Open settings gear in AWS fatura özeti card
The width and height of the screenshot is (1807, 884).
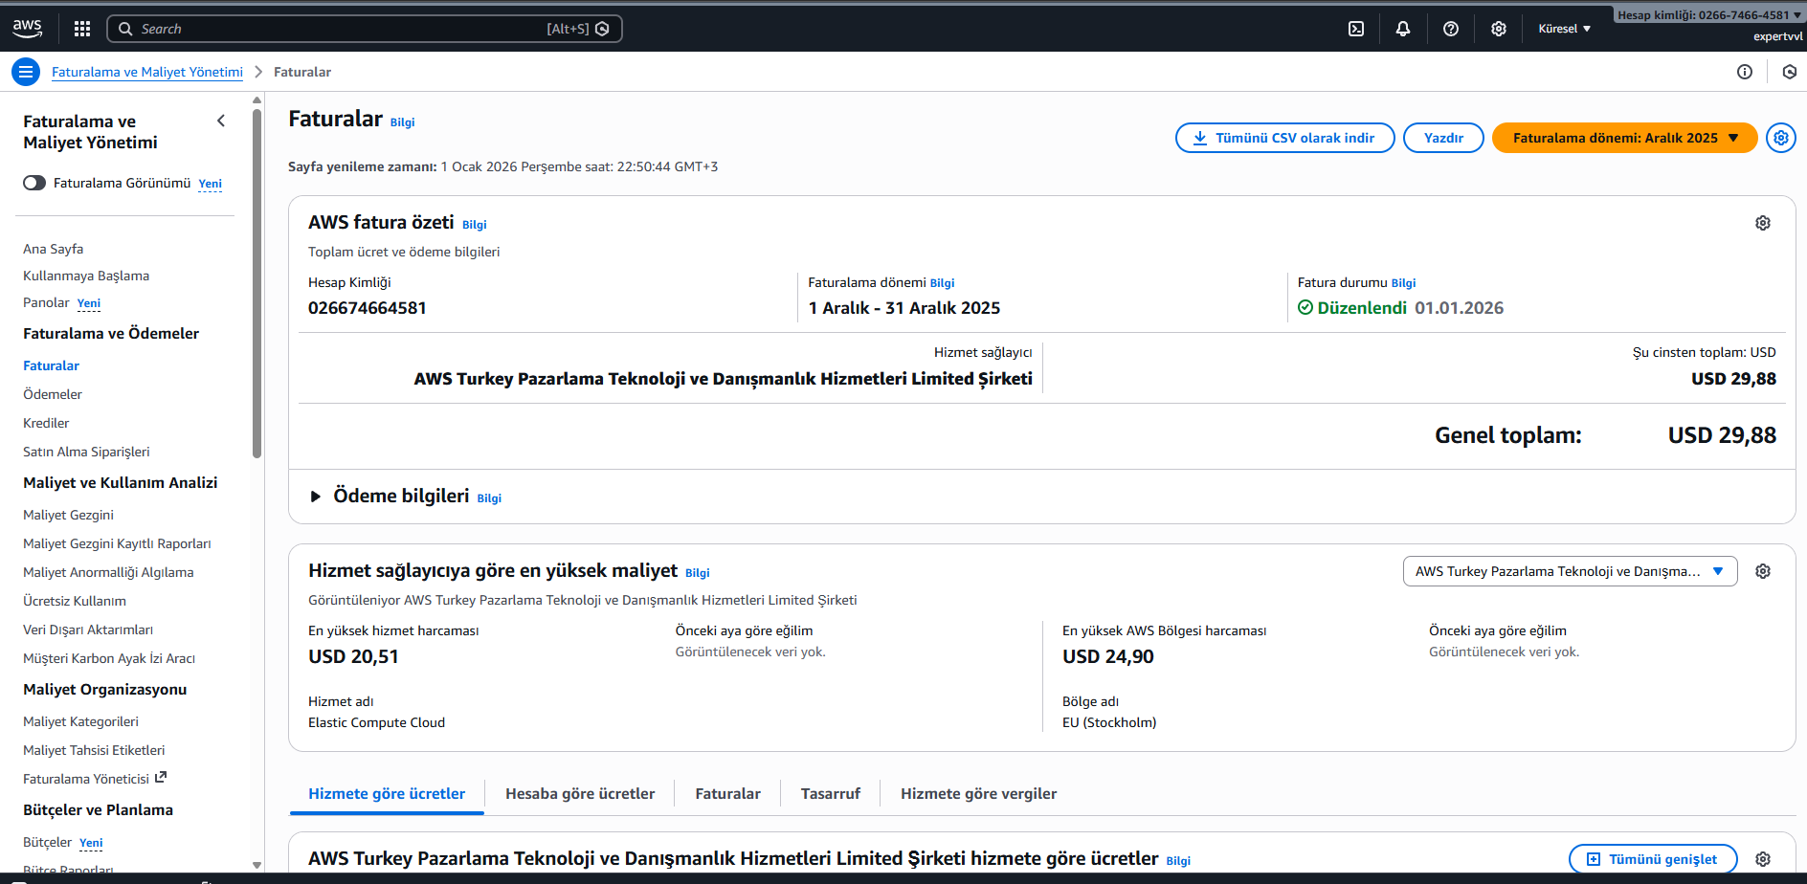pyautogui.click(x=1763, y=223)
